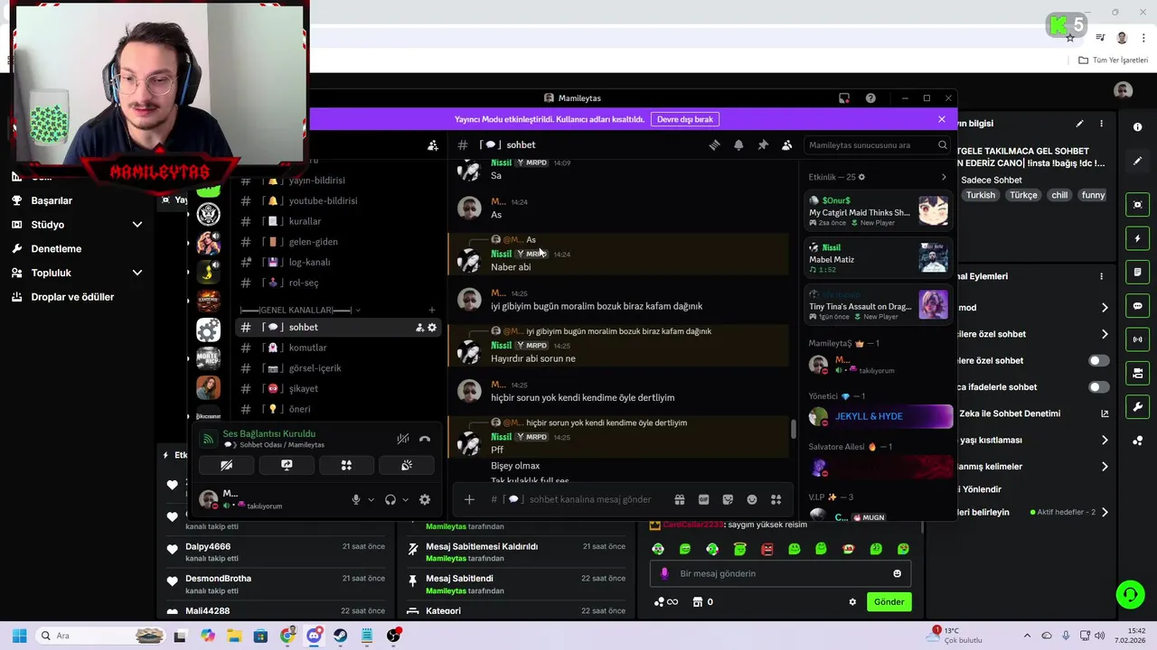1157x650 pixels.
Task: Search in Mamileytas sunucusunu ara field
Action: tap(877, 144)
